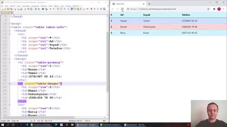The width and height of the screenshot is (227, 127).
Task: Click the 'Hasan' cell in browser table
Action: click(123, 21)
